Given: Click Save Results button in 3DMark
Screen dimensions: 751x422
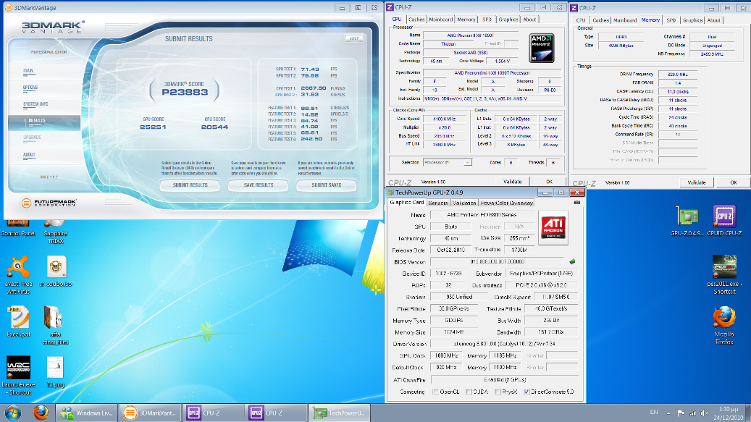Looking at the screenshot, I should click(x=258, y=185).
